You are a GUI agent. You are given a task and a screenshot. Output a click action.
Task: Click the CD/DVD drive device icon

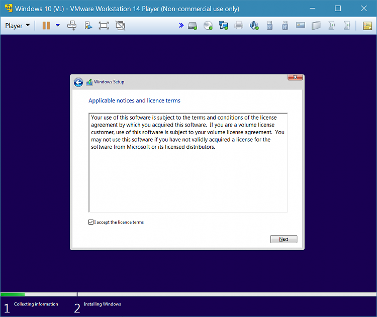tap(208, 26)
